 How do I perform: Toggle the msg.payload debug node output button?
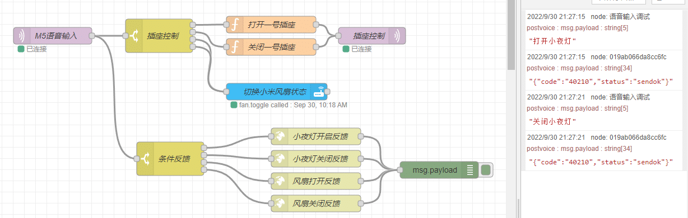pos(486,170)
